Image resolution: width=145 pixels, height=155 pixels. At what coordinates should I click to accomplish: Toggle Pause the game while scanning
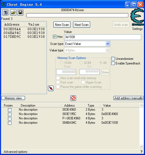[58, 86]
